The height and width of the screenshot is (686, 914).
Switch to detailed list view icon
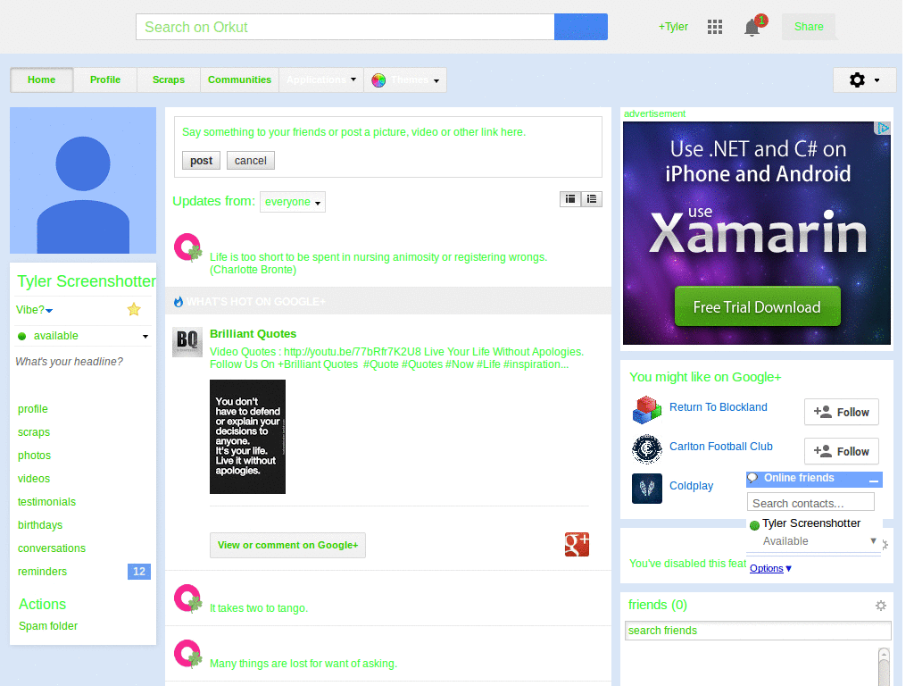pos(592,199)
